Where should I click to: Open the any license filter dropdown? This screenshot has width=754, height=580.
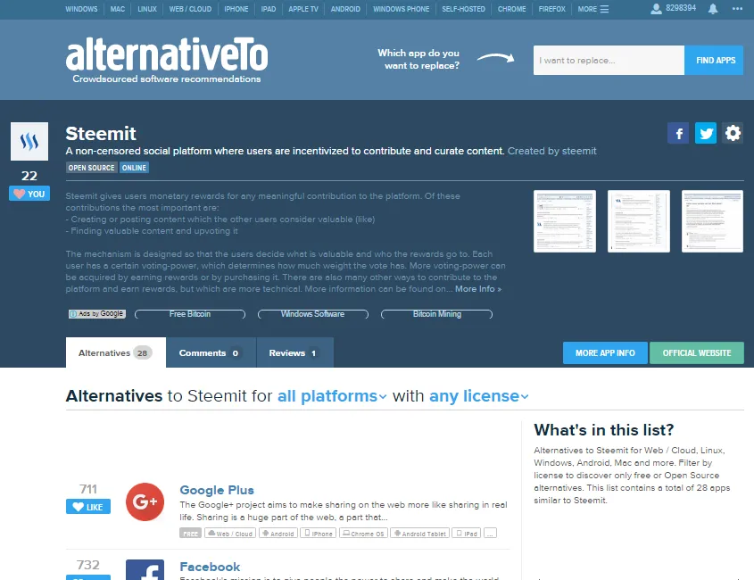(x=478, y=396)
